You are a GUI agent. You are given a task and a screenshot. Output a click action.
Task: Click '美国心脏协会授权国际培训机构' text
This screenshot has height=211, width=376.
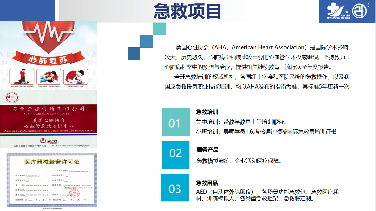30,146
